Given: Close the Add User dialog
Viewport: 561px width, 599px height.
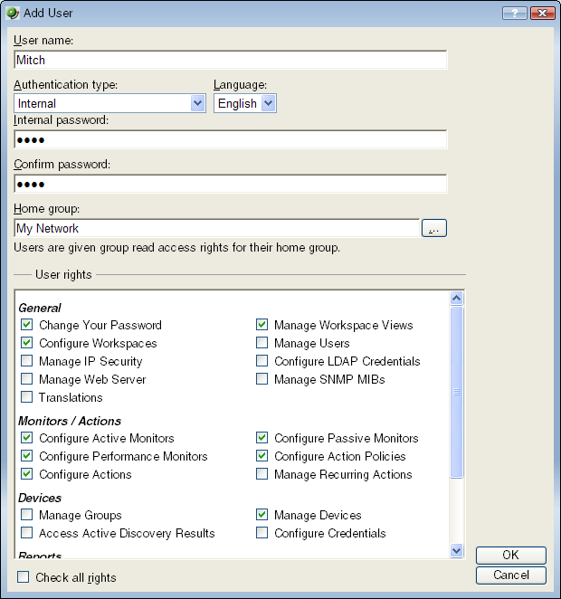Looking at the screenshot, I should pos(543,13).
